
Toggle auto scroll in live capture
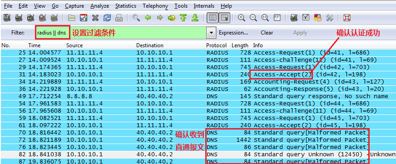(224, 18)
